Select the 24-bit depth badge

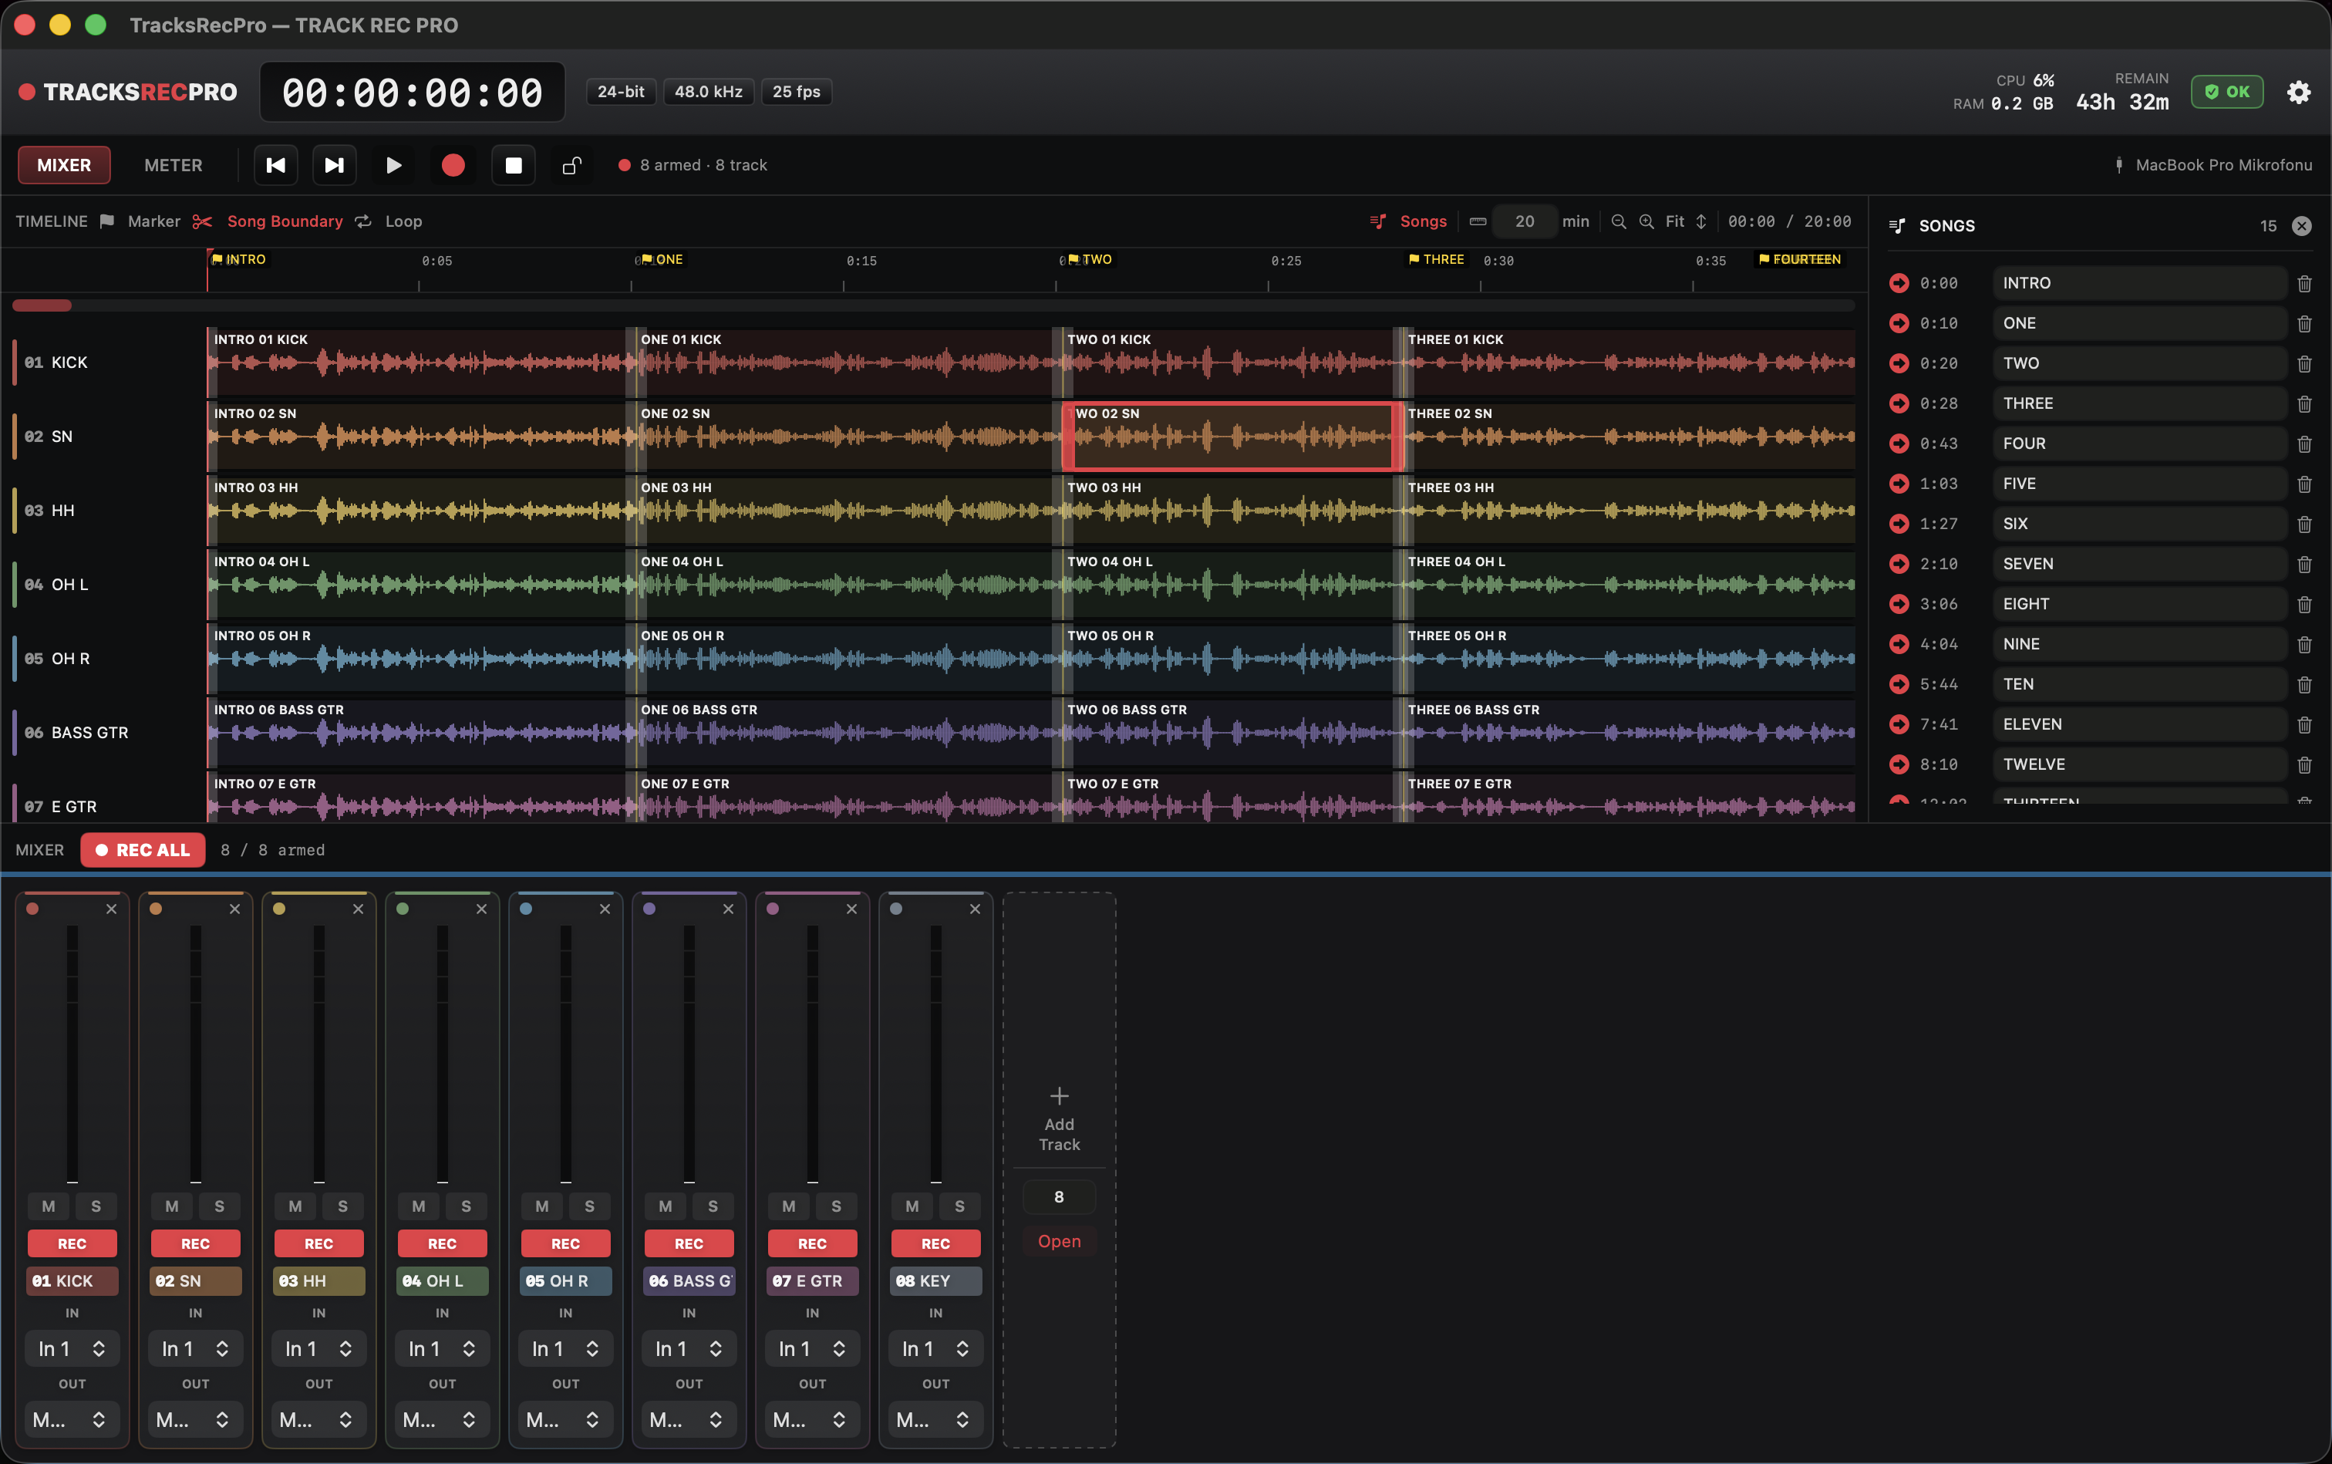click(621, 92)
